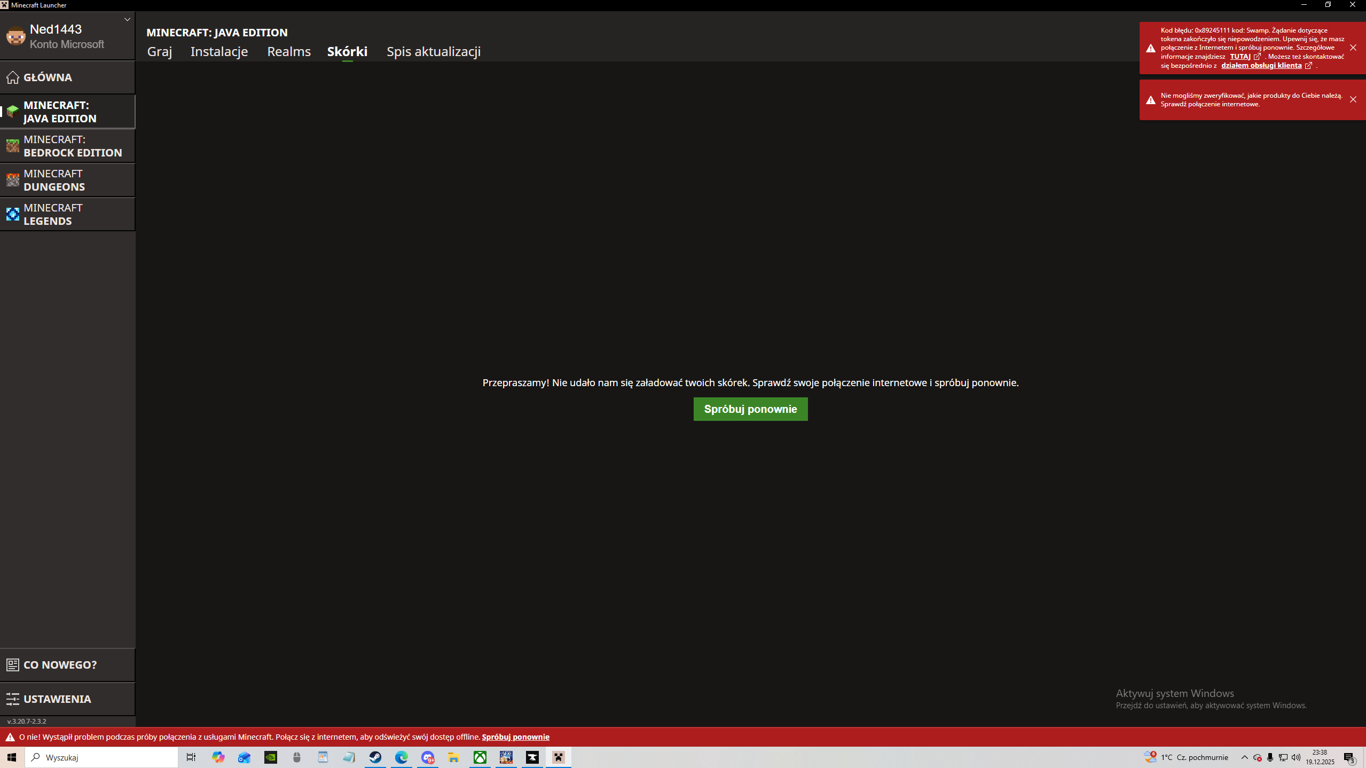Switch to the Graj tab
The width and height of the screenshot is (1366, 768).
coord(160,52)
